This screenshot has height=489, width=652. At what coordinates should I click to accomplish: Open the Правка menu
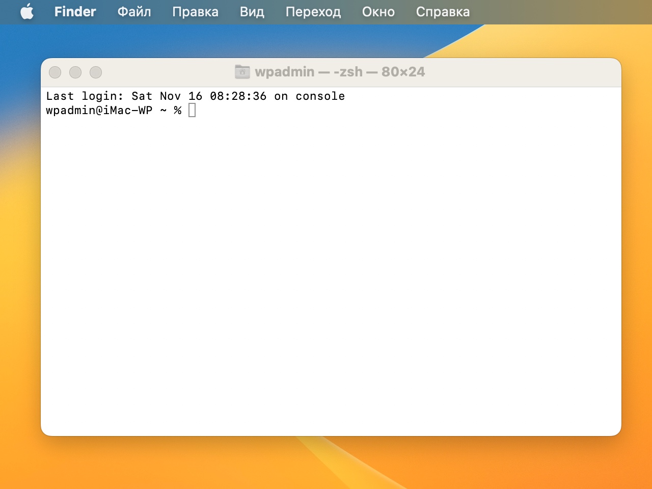point(196,12)
